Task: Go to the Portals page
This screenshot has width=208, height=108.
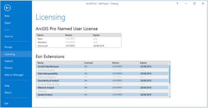Action: point(8,47)
